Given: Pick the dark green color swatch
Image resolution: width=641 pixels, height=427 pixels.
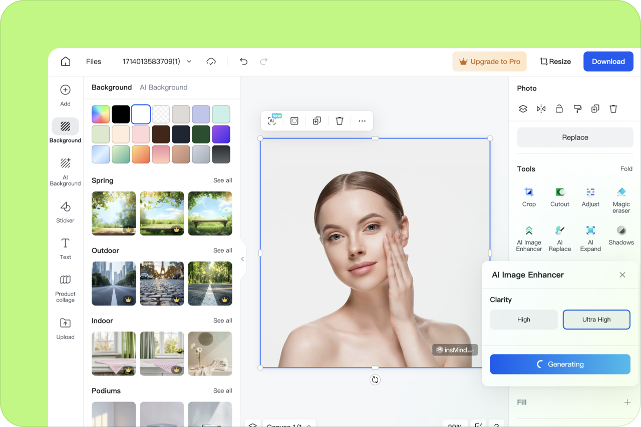Looking at the screenshot, I should (201, 134).
